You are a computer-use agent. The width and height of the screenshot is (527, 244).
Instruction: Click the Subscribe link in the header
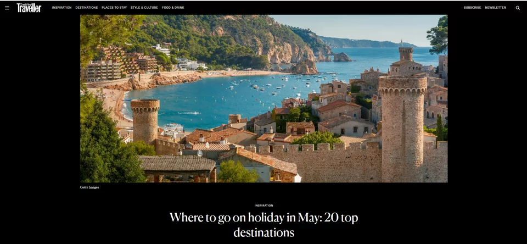point(472,7)
